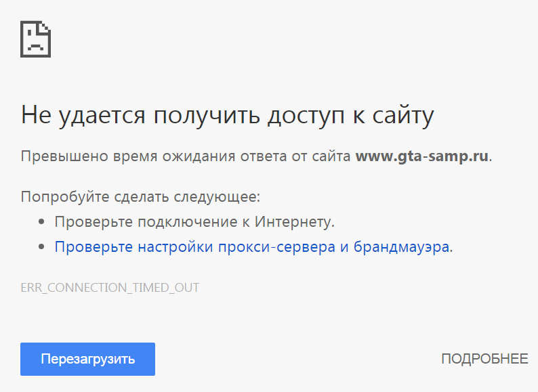Open the proxy and firewall settings link
This screenshot has height=392, width=538.
coord(252,246)
